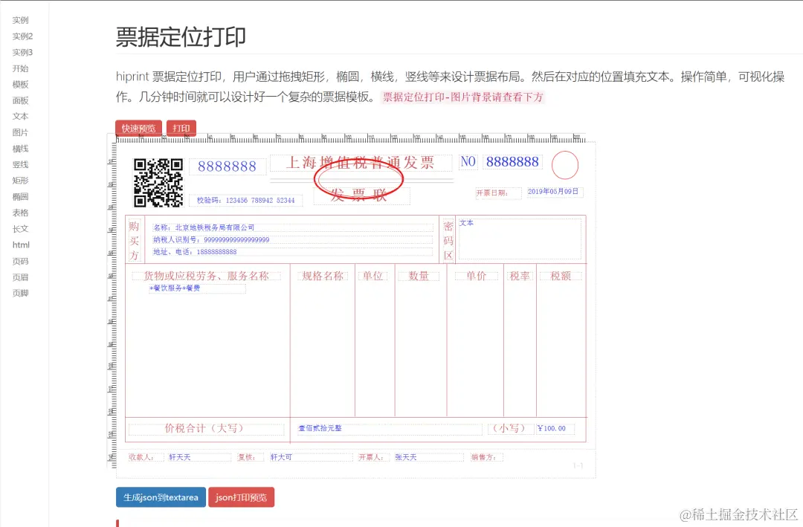Image resolution: width=803 pixels, height=527 pixels.
Task: Switch to 实例2 in the sidebar
Action: click(21, 36)
